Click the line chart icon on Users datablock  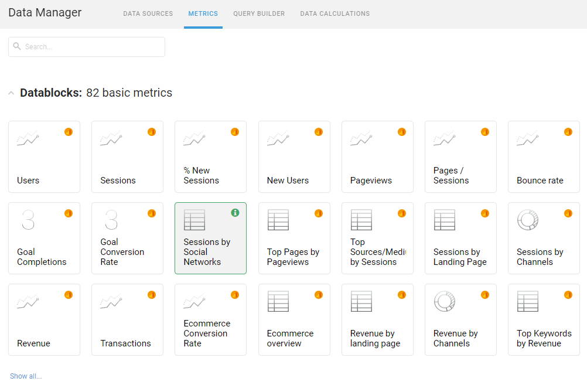coord(28,139)
